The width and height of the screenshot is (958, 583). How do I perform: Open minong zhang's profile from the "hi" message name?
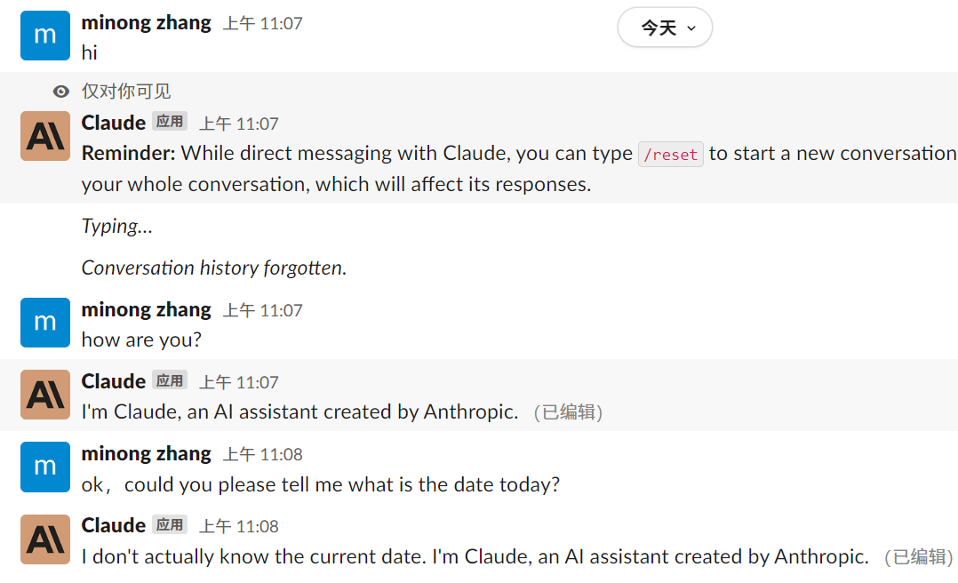pos(146,23)
